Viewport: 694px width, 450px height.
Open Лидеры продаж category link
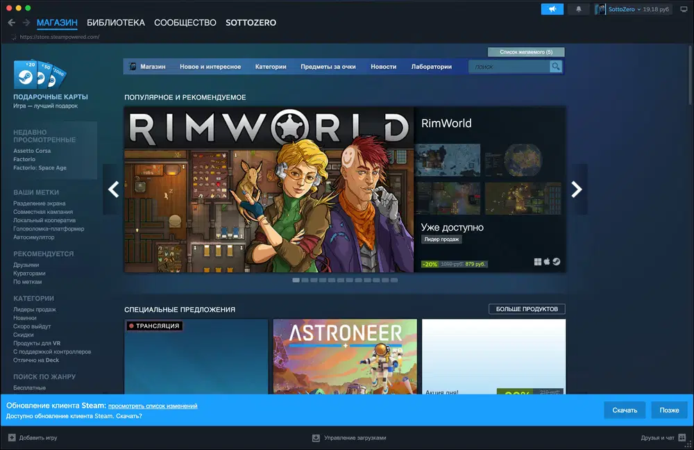(35, 310)
